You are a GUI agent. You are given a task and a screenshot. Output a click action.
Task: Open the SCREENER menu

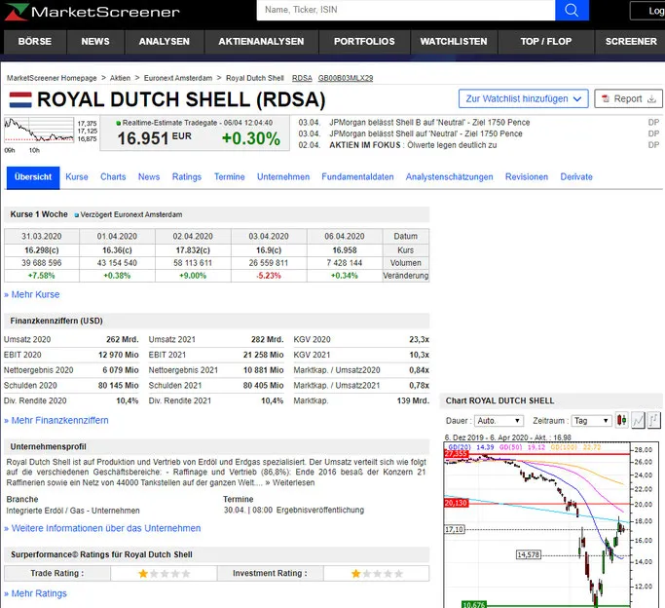tap(631, 42)
